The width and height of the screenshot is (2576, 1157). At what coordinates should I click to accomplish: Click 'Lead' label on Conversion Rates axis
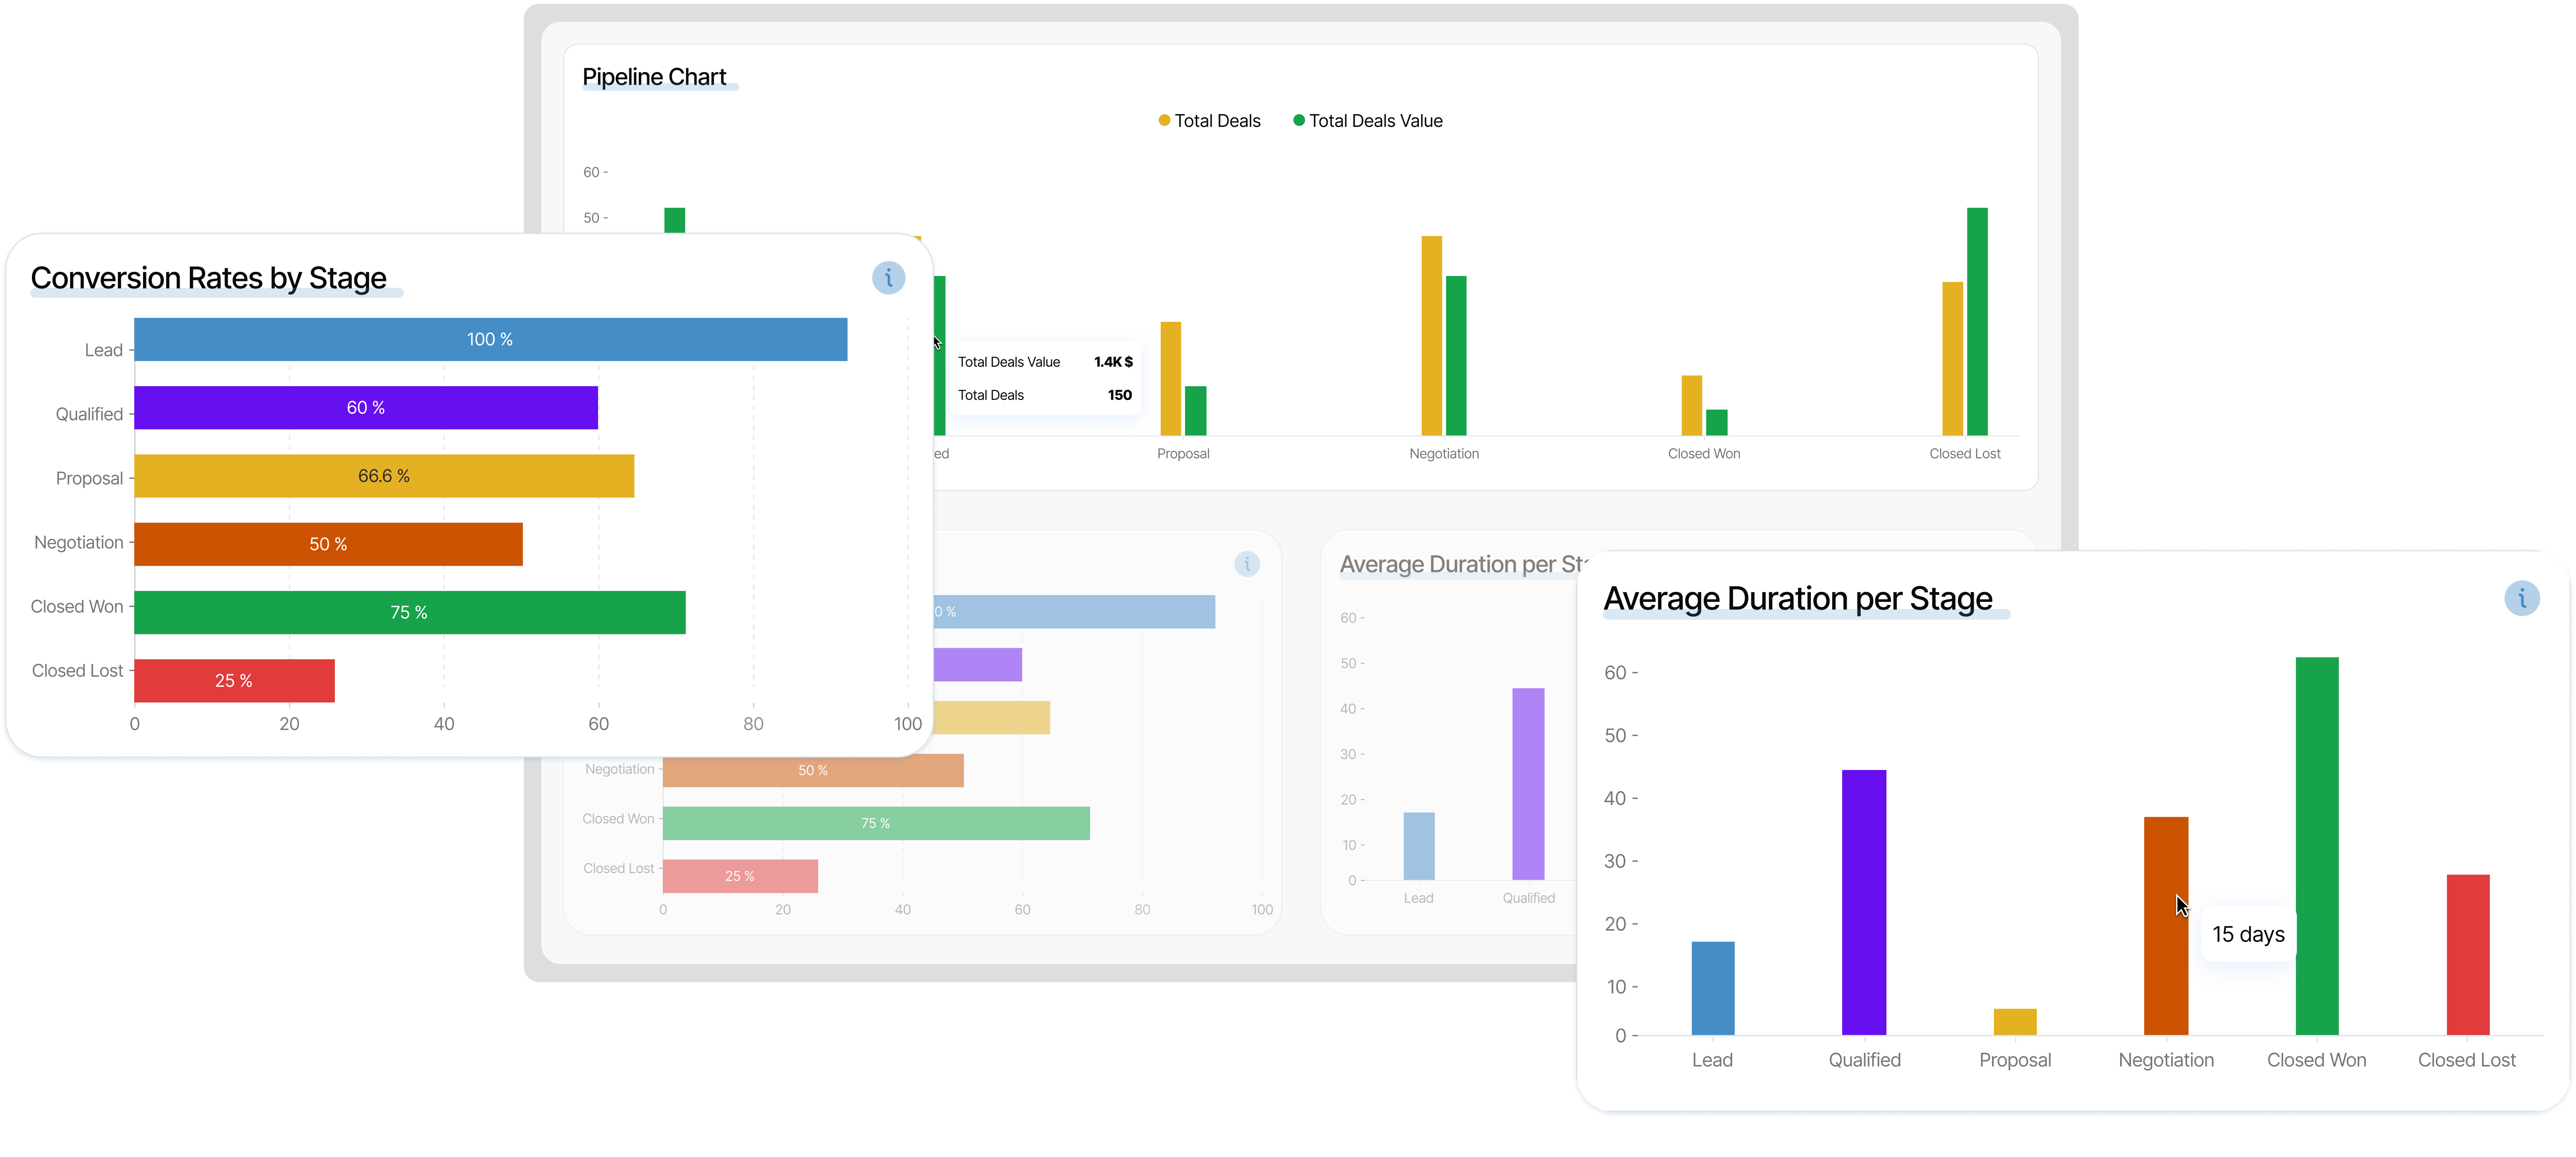tap(103, 351)
